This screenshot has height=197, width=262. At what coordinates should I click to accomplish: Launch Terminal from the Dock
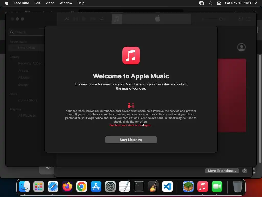(139, 186)
